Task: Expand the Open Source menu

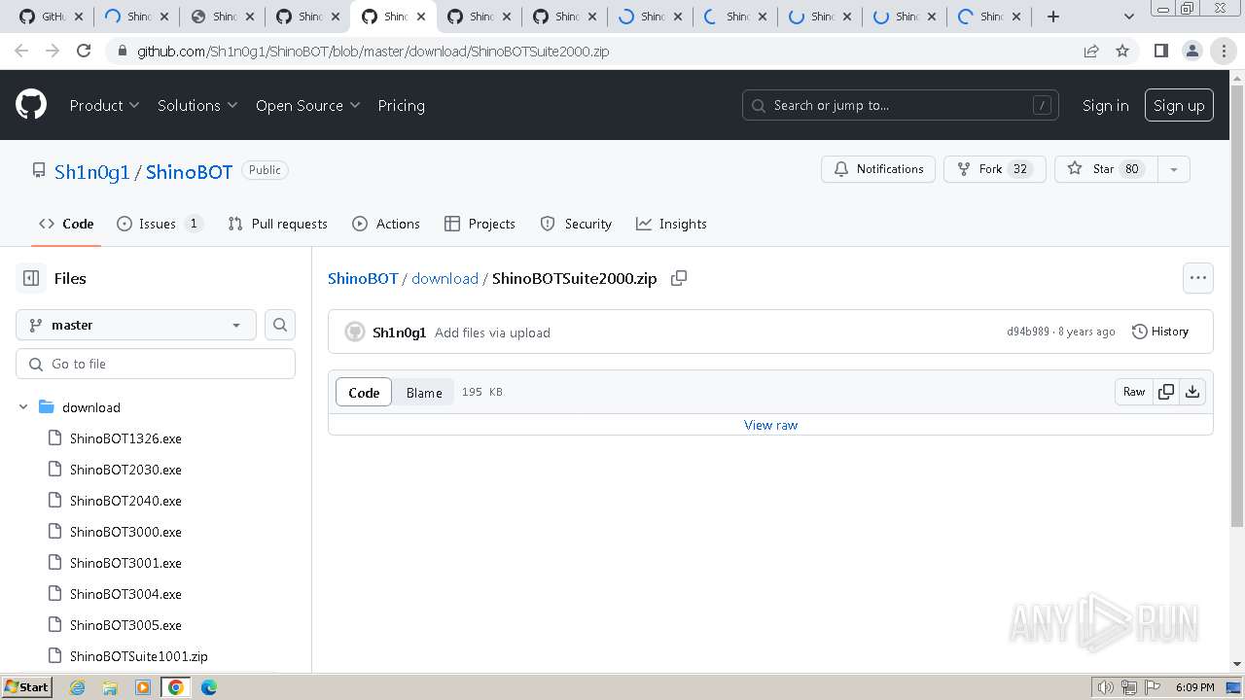Action: tap(307, 105)
